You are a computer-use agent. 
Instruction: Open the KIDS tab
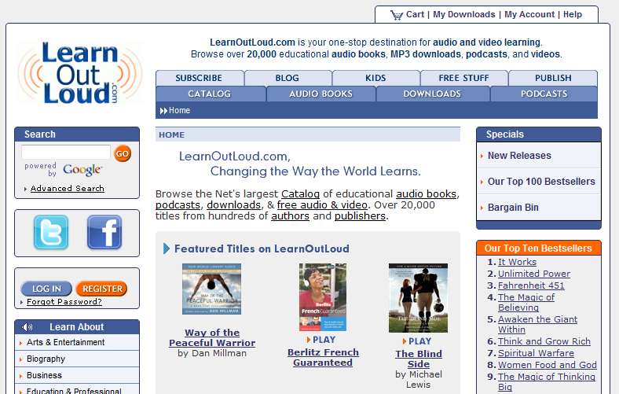coord(375,78)
